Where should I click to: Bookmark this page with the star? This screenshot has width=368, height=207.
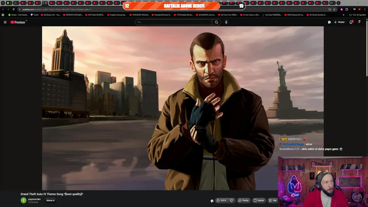click(x=334, y=9)
